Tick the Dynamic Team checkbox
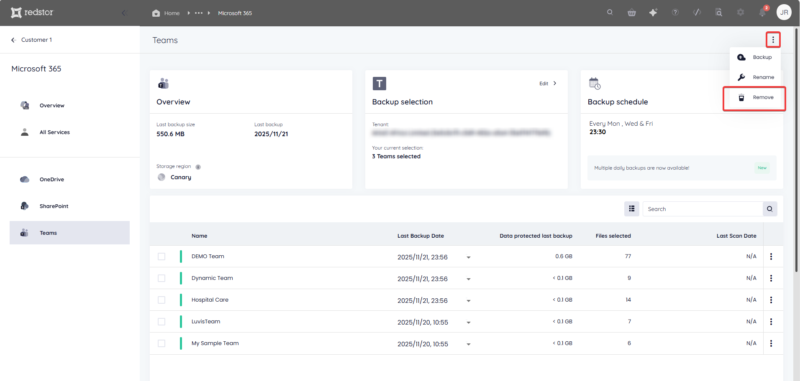This screenshot has width=800, height=381. click(162, 278)
